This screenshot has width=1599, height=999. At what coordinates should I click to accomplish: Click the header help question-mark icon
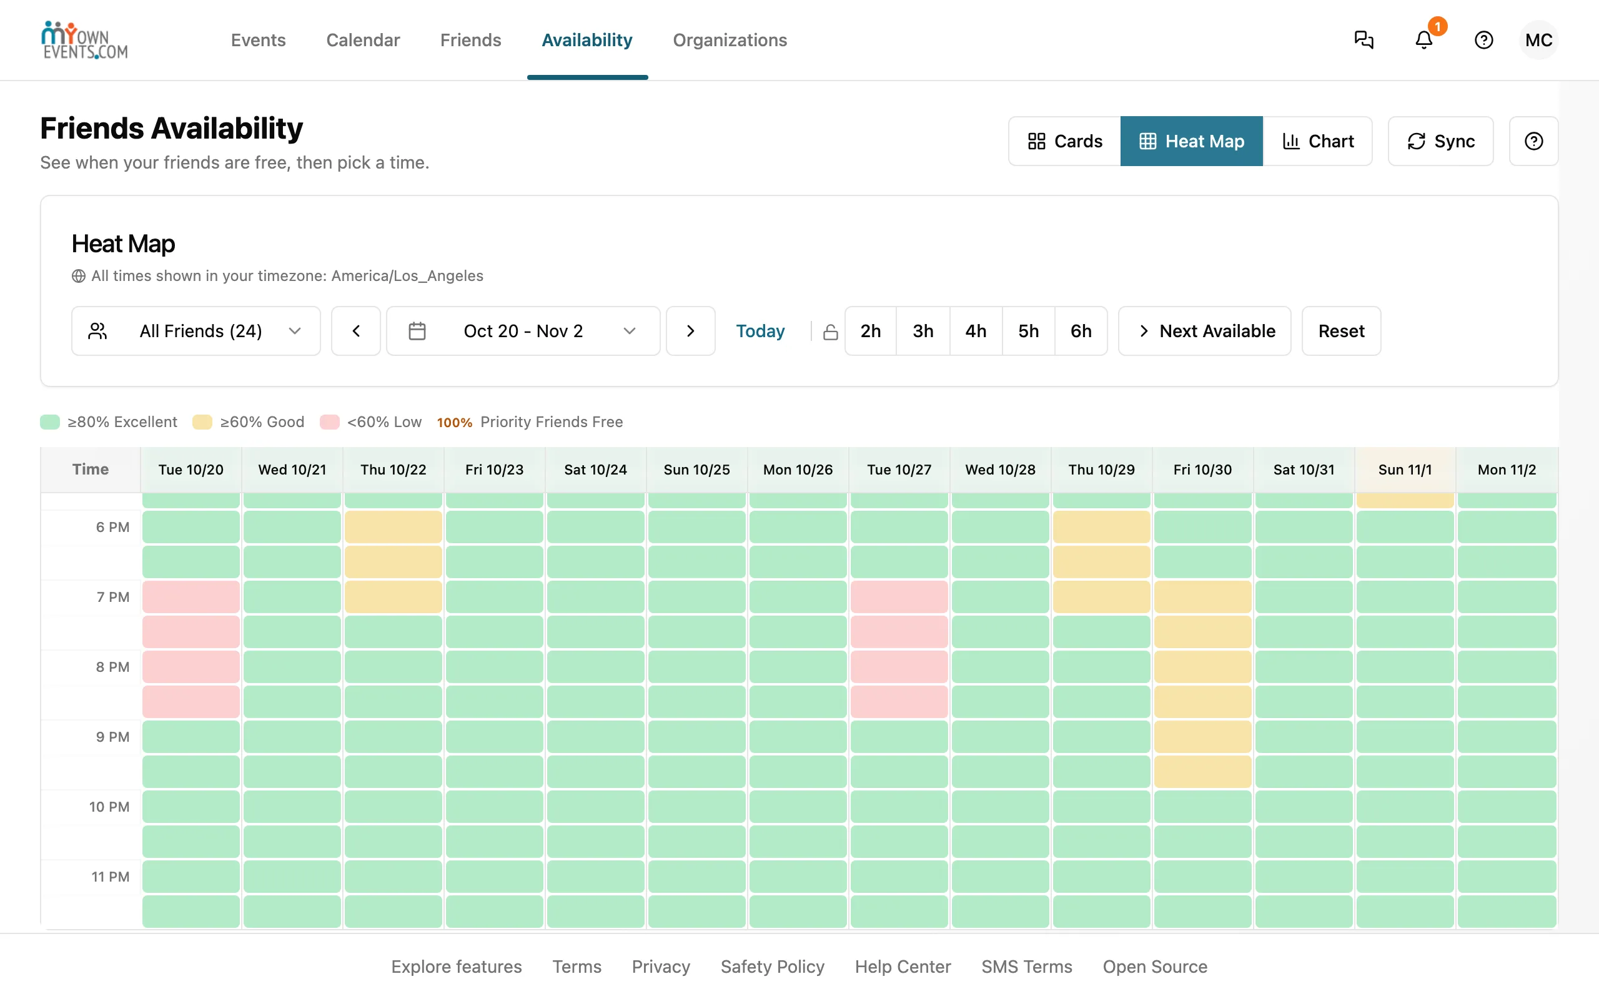(x=1483, y=41)
